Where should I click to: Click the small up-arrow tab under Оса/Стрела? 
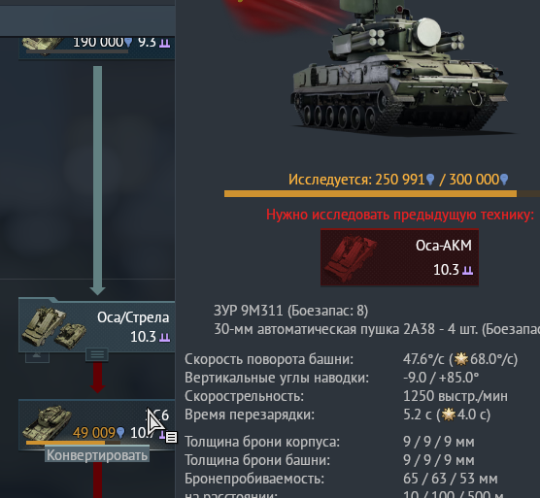pyautogui.click(x=37, y=356)
